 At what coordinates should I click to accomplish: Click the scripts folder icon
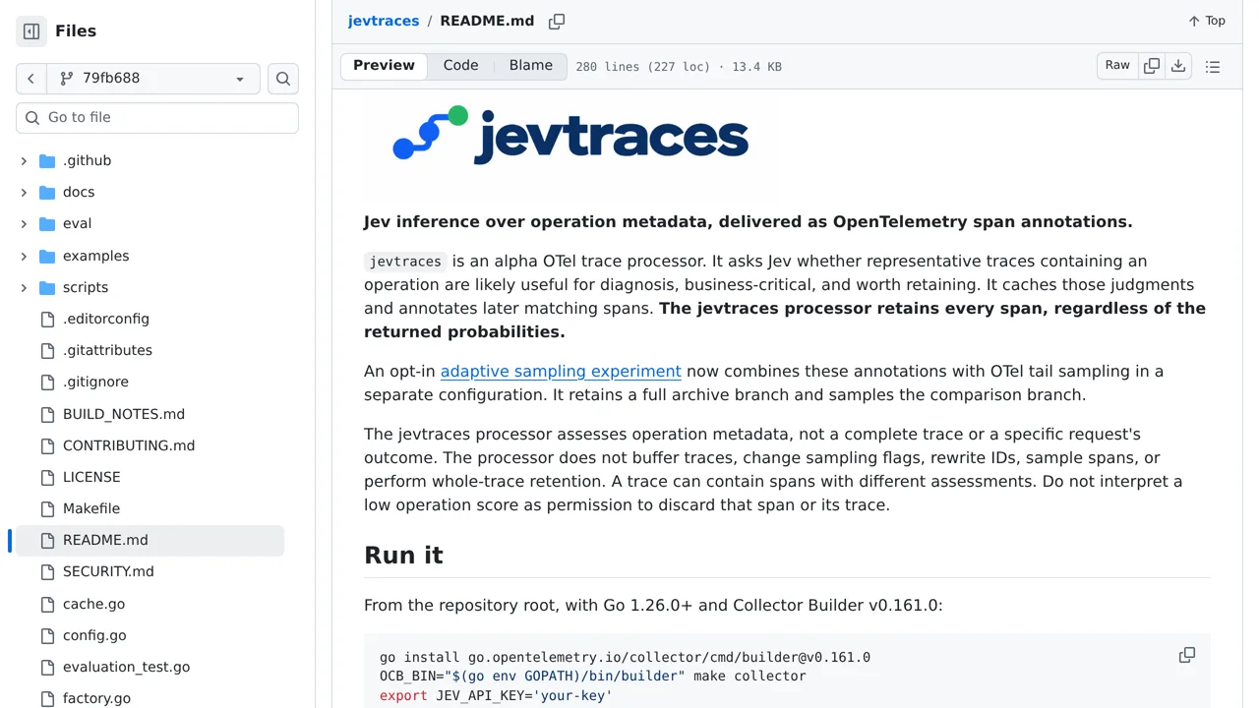[x=47, y=288]
